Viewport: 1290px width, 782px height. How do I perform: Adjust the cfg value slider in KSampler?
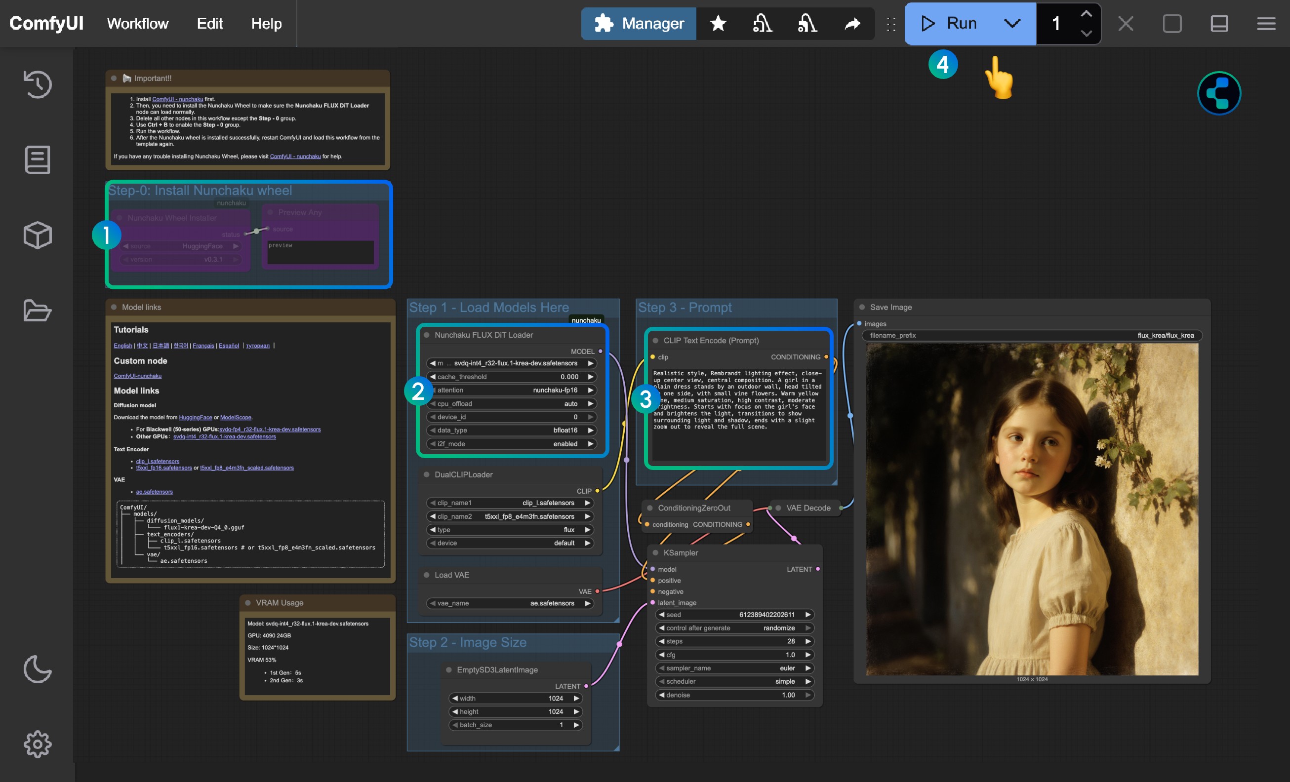(x=734, y=654)
